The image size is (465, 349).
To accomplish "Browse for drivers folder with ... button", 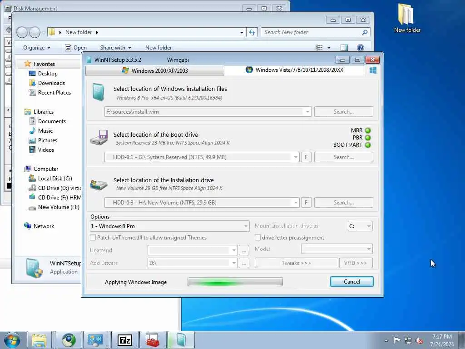I will tap(244, 263).
